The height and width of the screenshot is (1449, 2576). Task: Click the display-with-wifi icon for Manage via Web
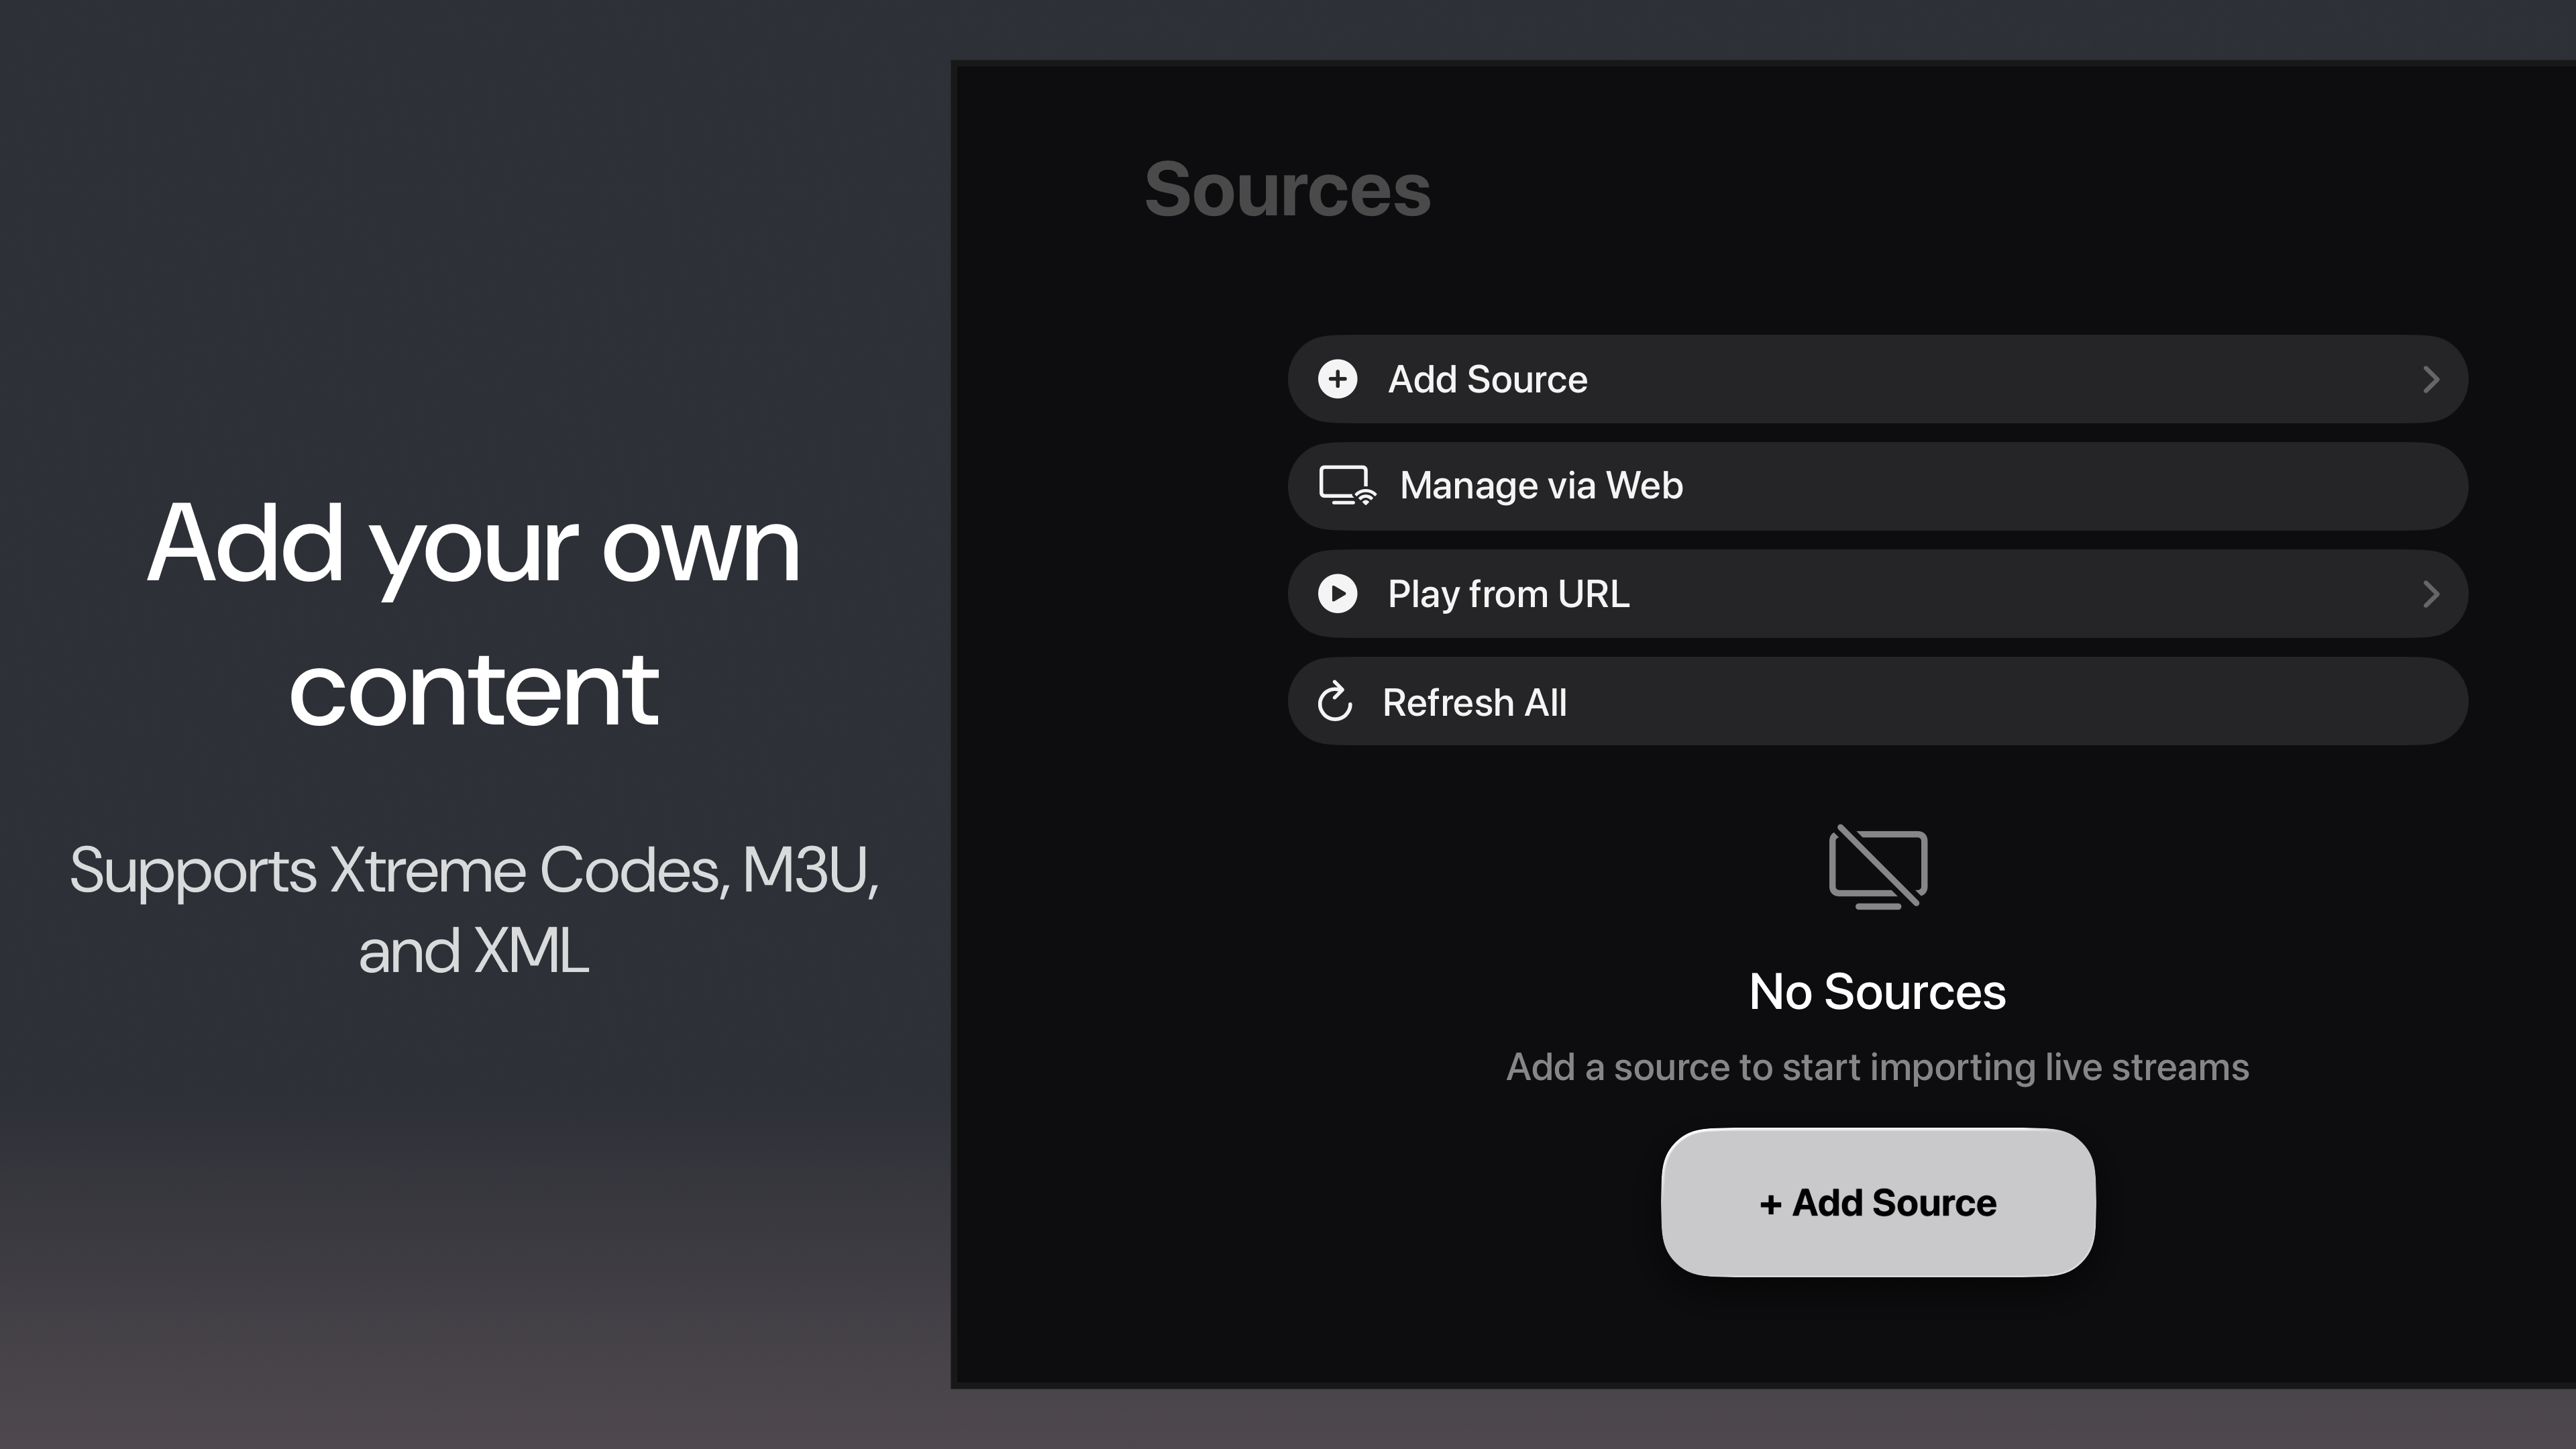pyautogui.click(x=1347, y=486)
